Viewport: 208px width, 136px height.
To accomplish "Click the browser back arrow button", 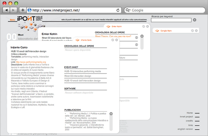I will click(x=6, y=10).
